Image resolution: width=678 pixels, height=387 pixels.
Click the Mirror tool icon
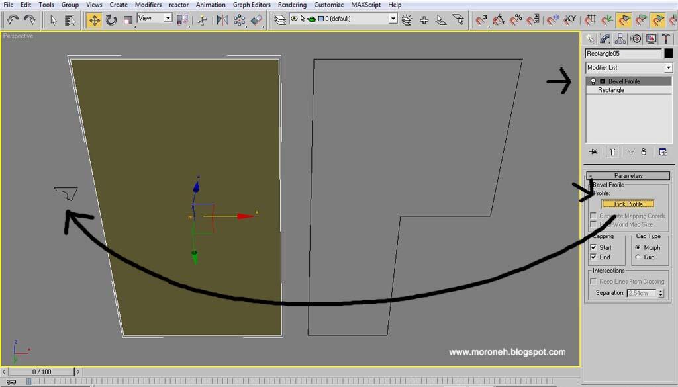[x=222, y=20]
